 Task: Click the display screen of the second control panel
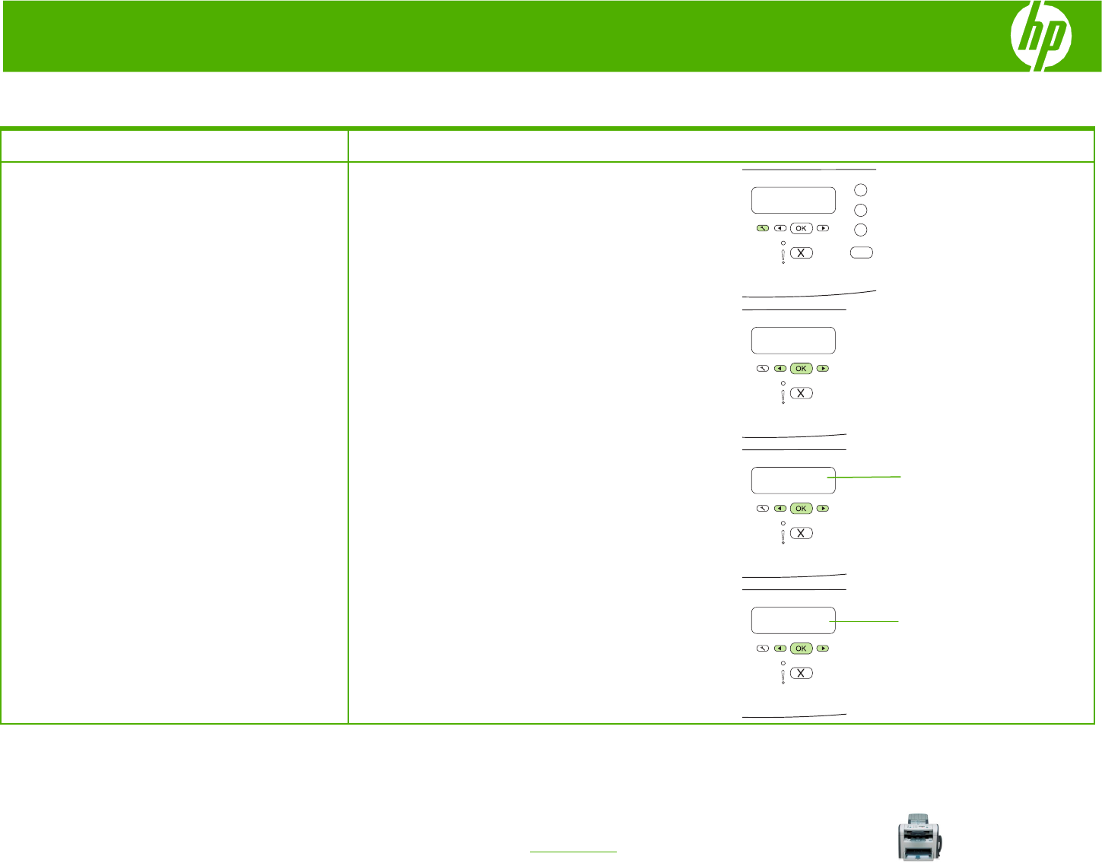click(x=793, y=340)
